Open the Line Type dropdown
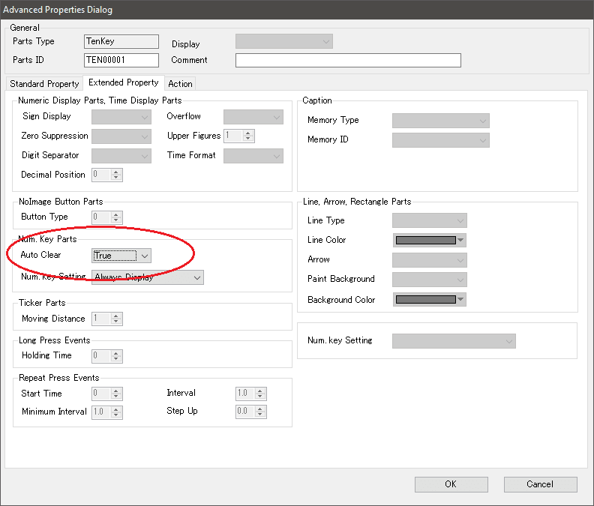 (x=430, y=220)
